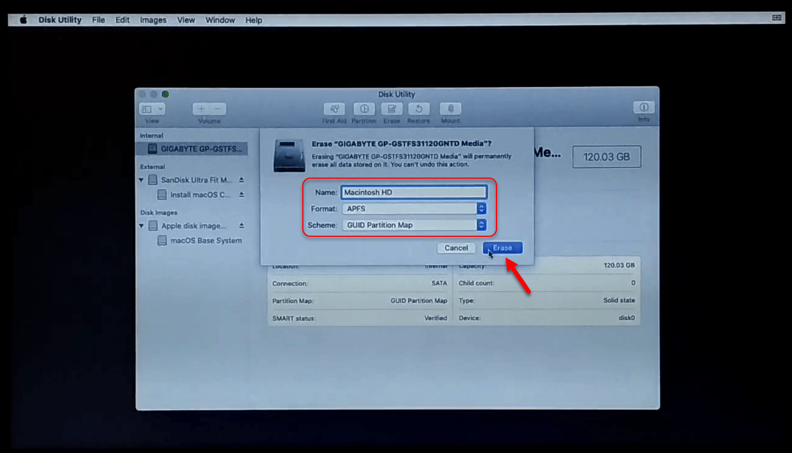The width and height of the screenshot is (792, 453).
Task: Click the Name field containing Macintosh HD
Action: tap(414, 192)
